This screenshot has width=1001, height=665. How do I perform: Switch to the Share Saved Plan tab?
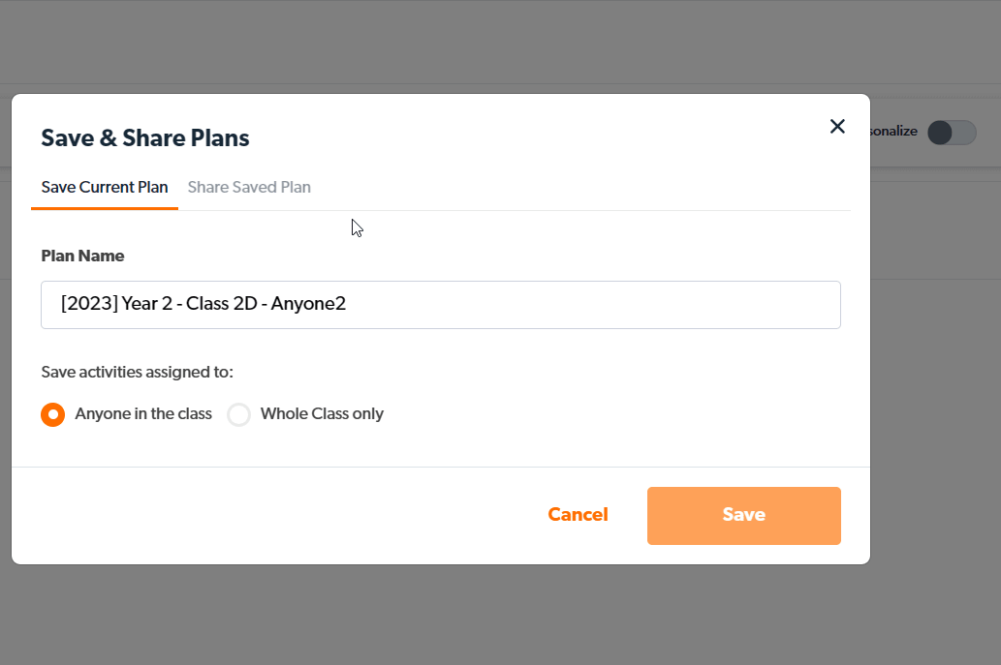click(x=248, y=187)
